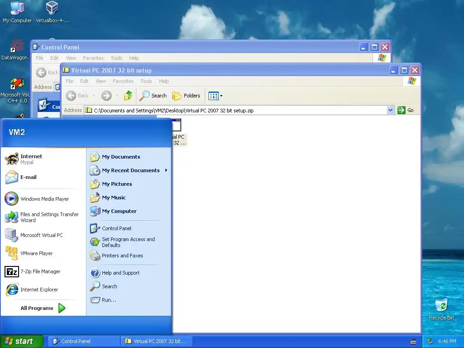Click the Go button beside address bar
464x348 pixels.
(406, 110)
